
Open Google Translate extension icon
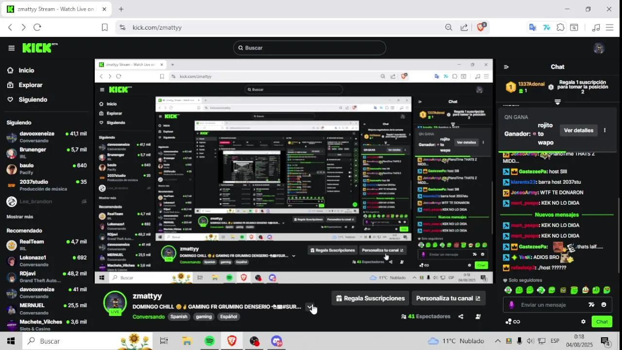533,28
